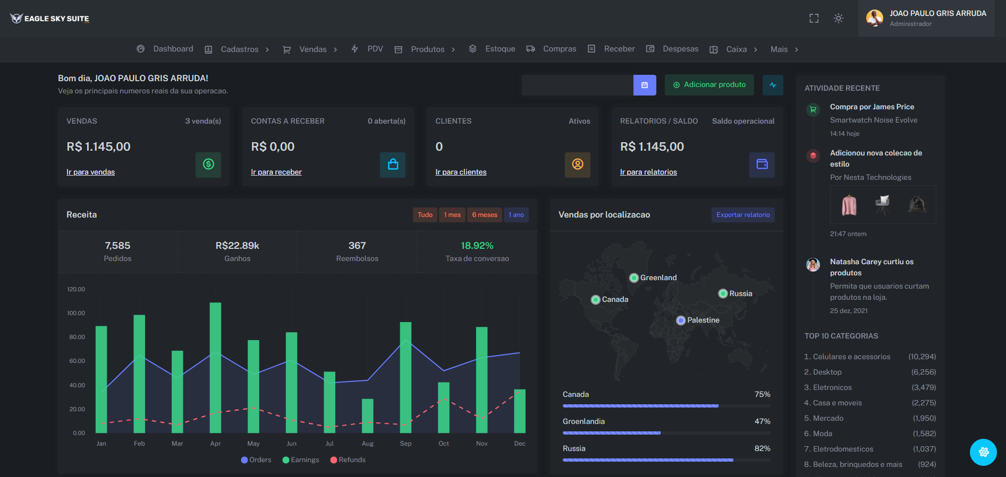The width and height of the screenshot is (1006, 477).
Task: Click the date range input field
Action: (578, 85)
